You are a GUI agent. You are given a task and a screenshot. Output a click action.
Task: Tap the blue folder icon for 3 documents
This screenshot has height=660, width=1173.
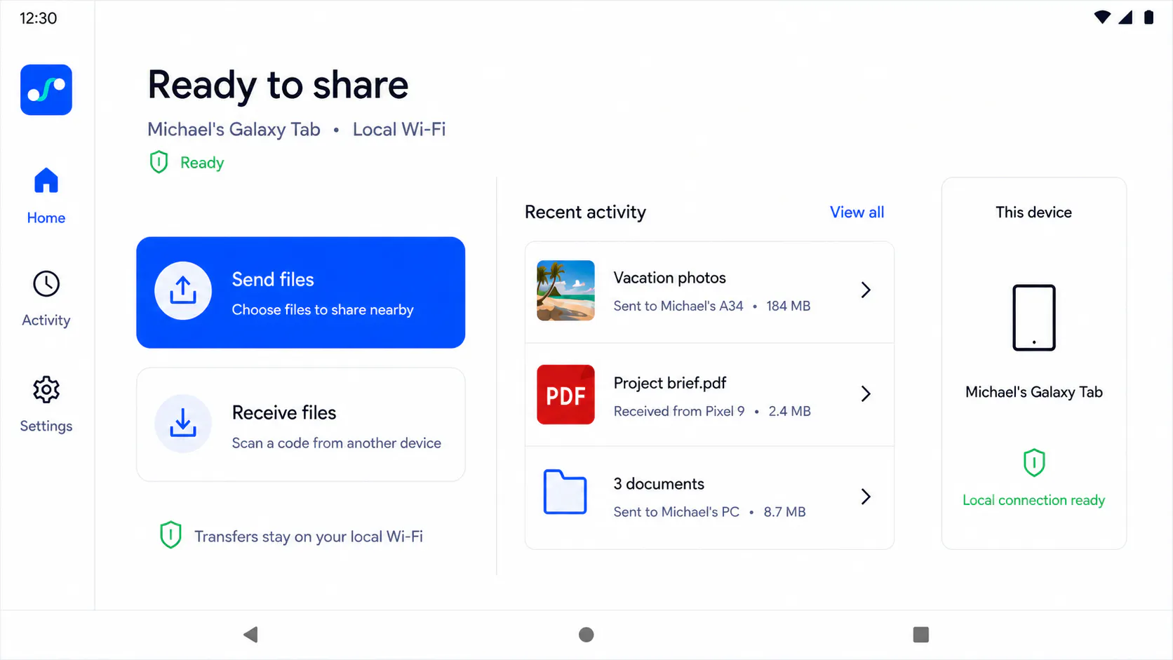pos(565,492)
